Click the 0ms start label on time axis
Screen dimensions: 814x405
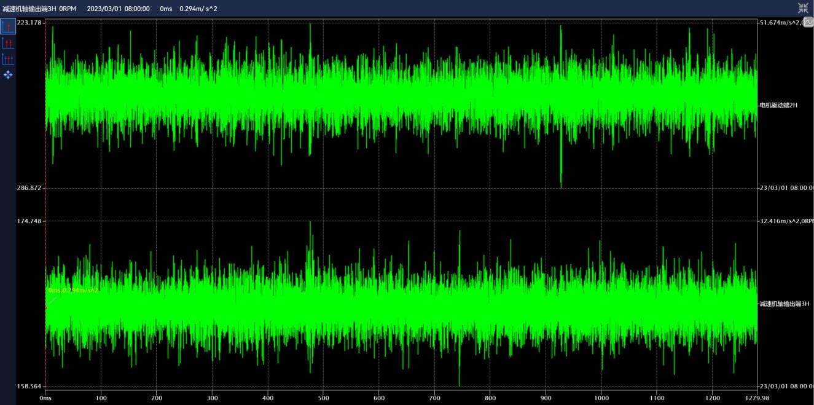coord(45,398)
